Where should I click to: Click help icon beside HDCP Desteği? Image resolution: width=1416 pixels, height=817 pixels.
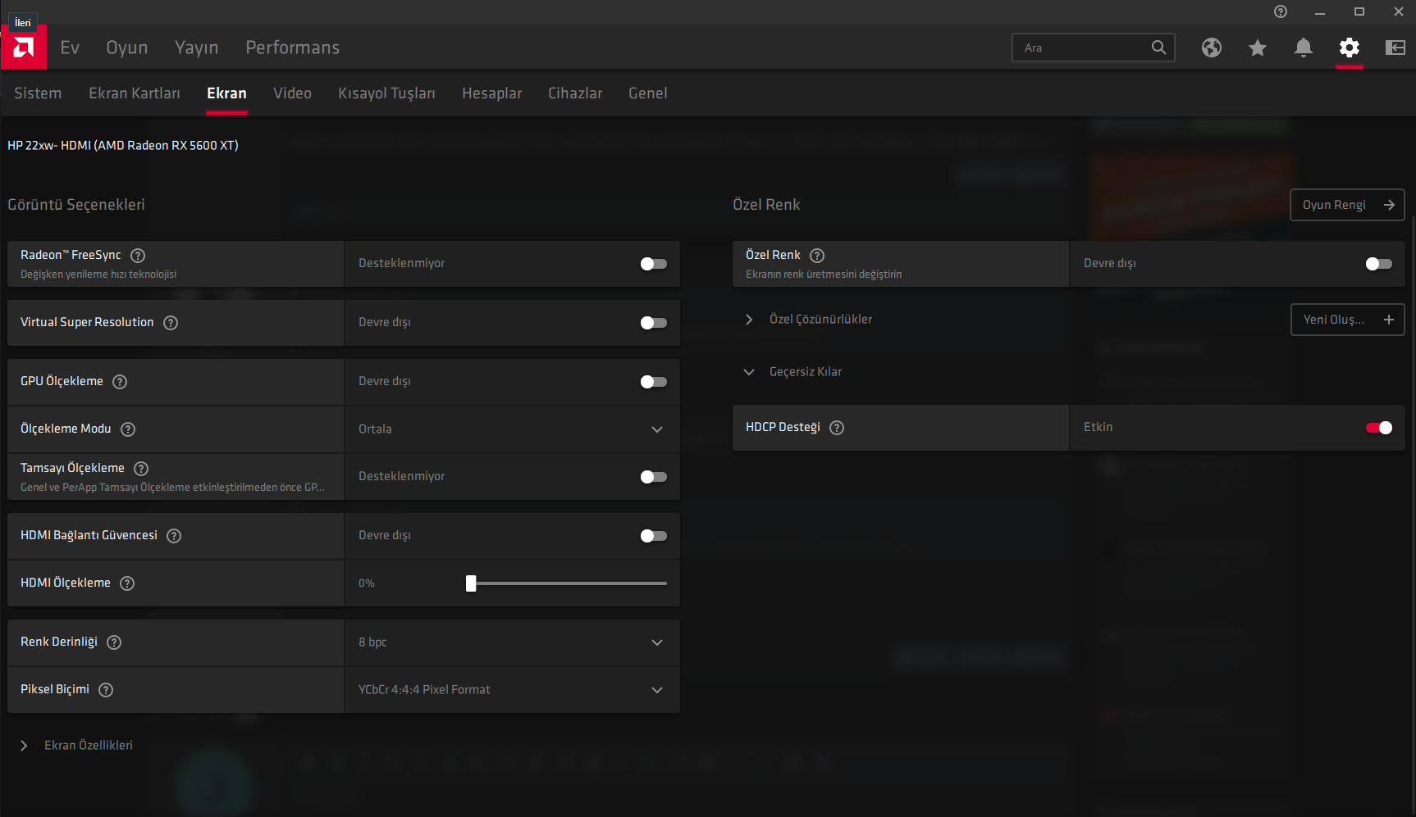click(837, 428)
